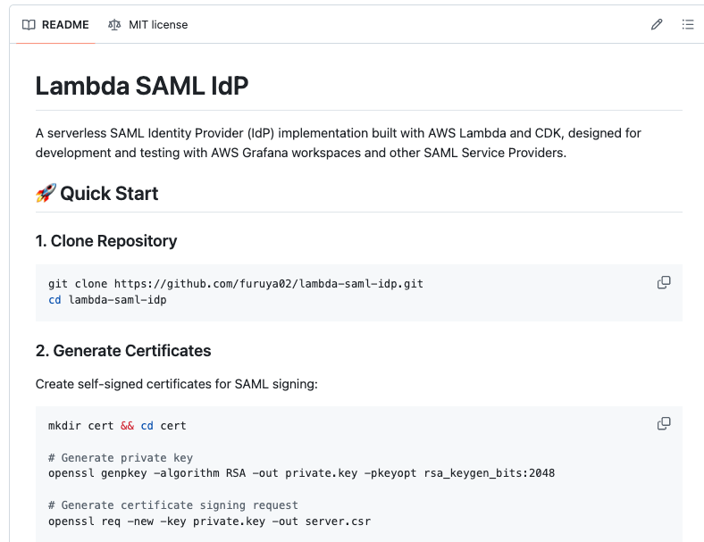Click the scales icon beside MIT license
The height and width of the screenshot is (542, 704).
click(114, 25)
